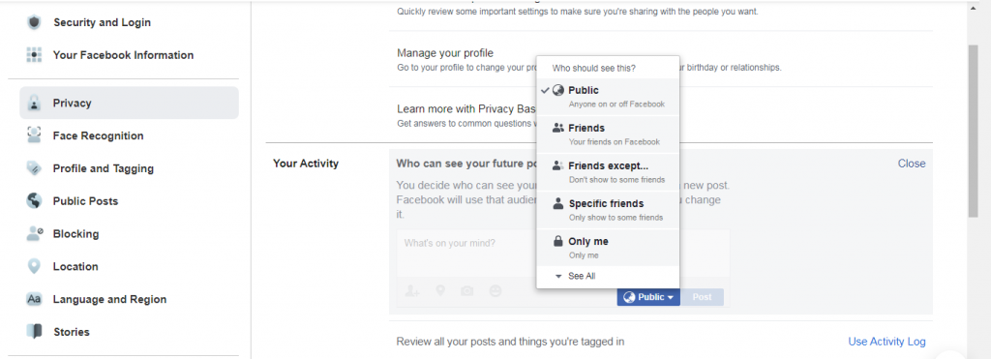Click the Security and Login shield icon
The image size is (991, 359).
(x=34, y=23)
